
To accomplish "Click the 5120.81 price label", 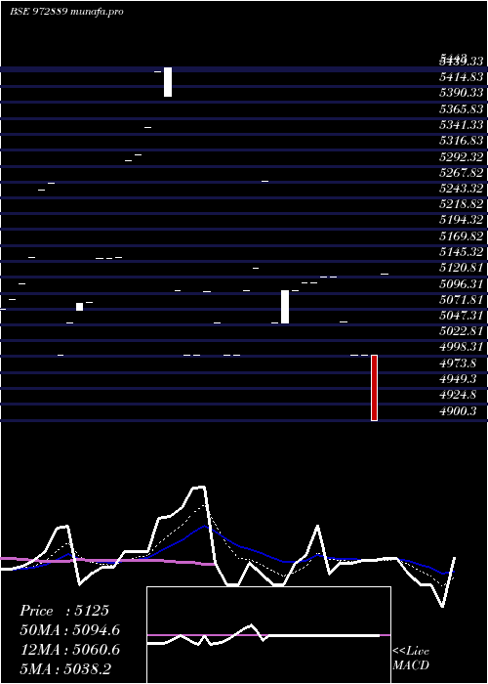I will 461,268.
